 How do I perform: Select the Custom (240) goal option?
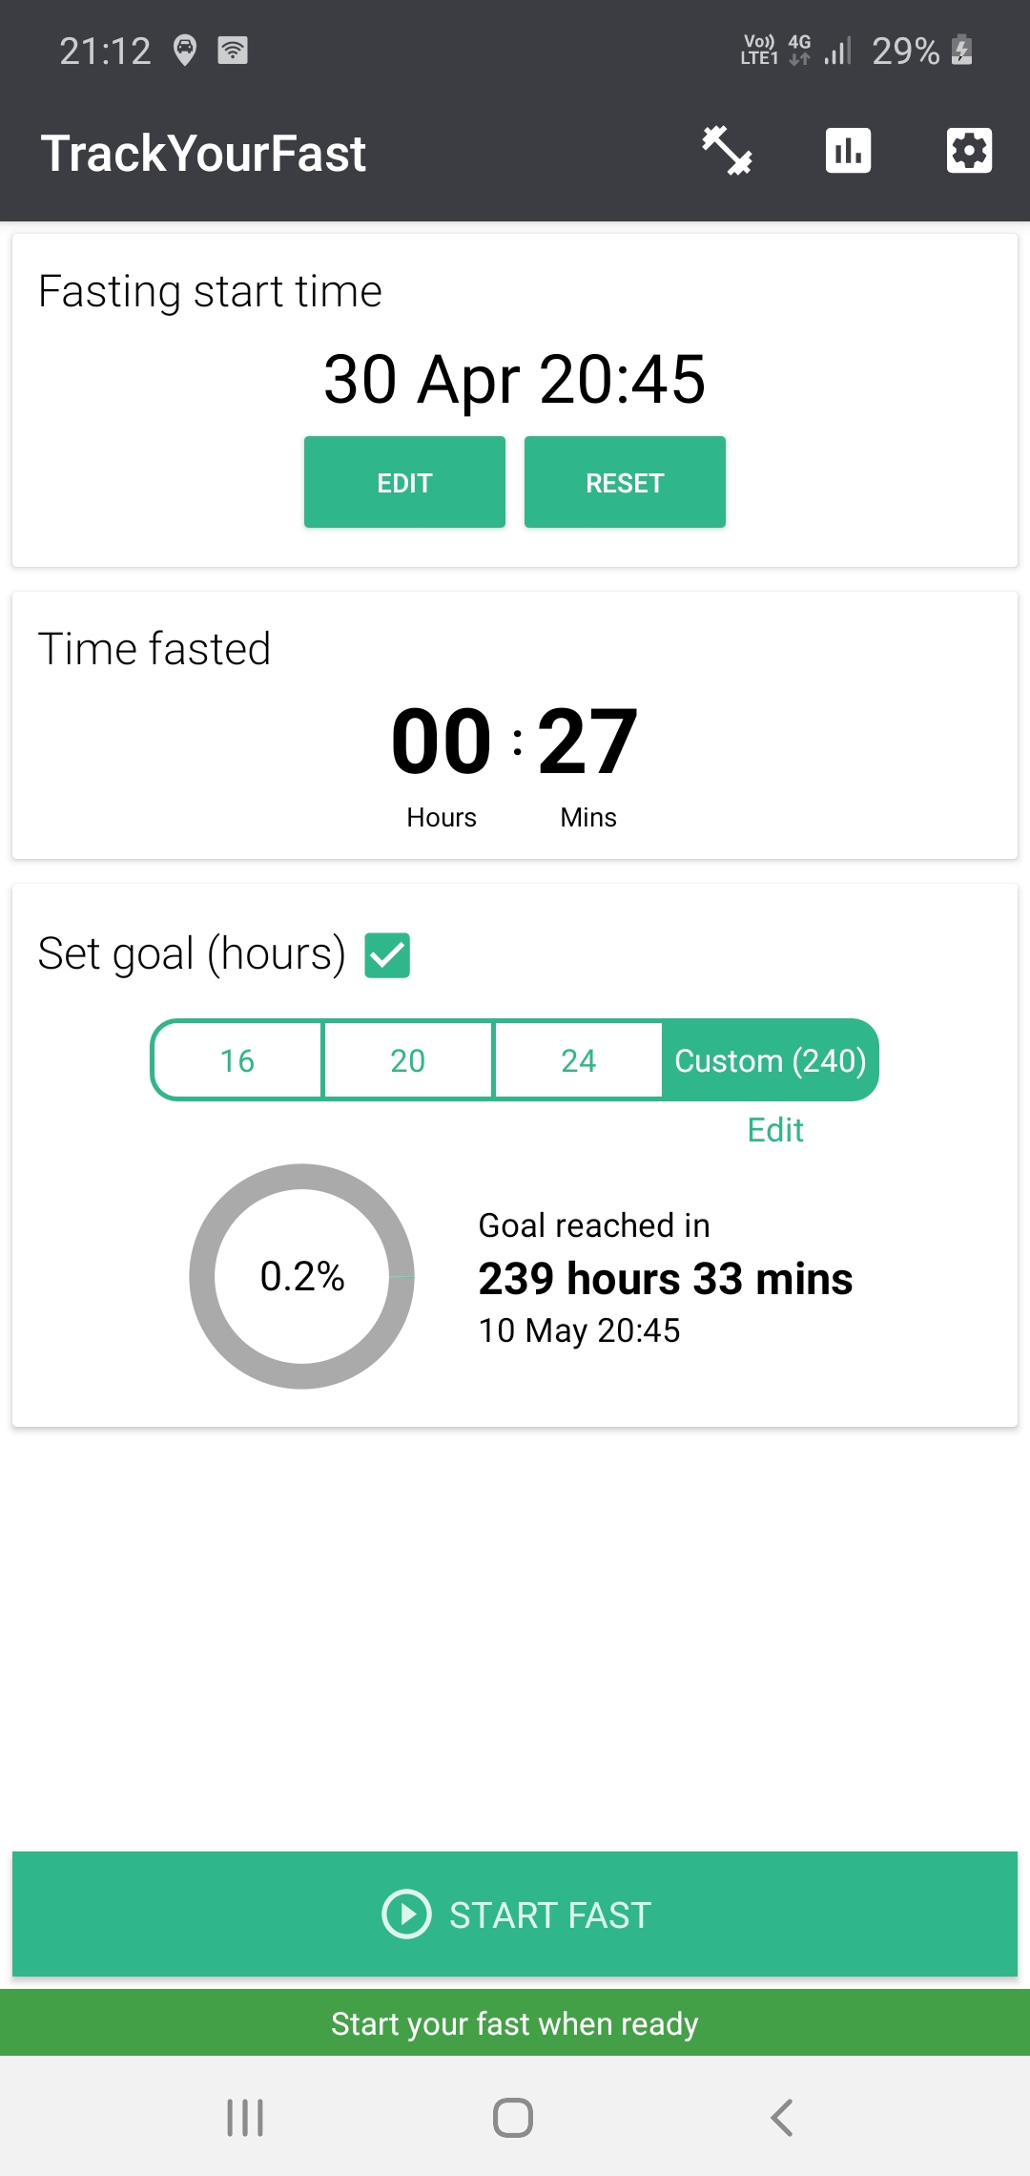tap(770, 1060)
